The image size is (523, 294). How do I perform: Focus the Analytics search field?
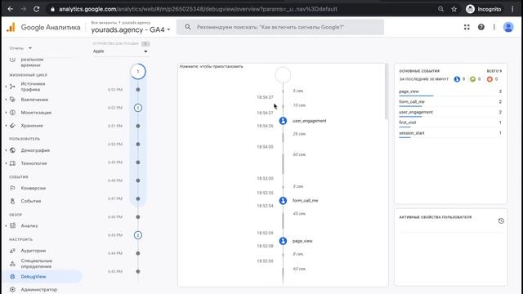pos(280,27)
